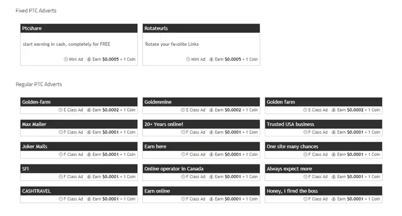Click the coin icon in Ptcshare card

89,59
